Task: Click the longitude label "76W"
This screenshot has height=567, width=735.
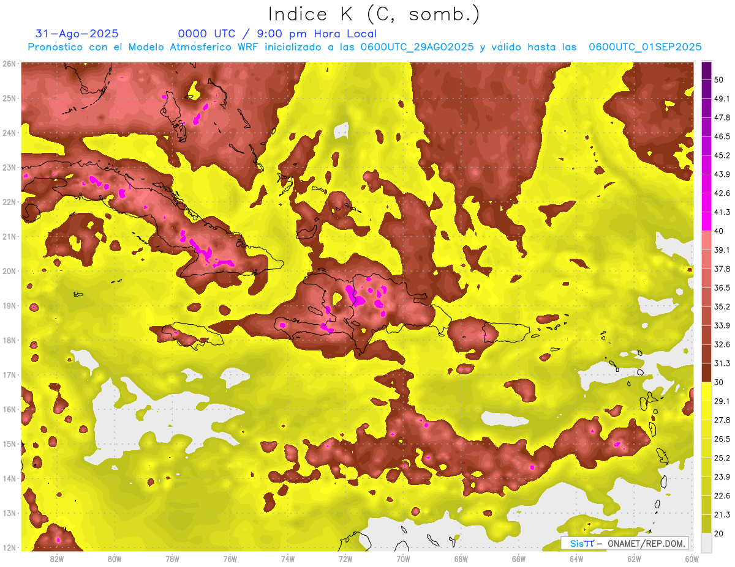Action: pyautogui.click(x=230, y=558)
